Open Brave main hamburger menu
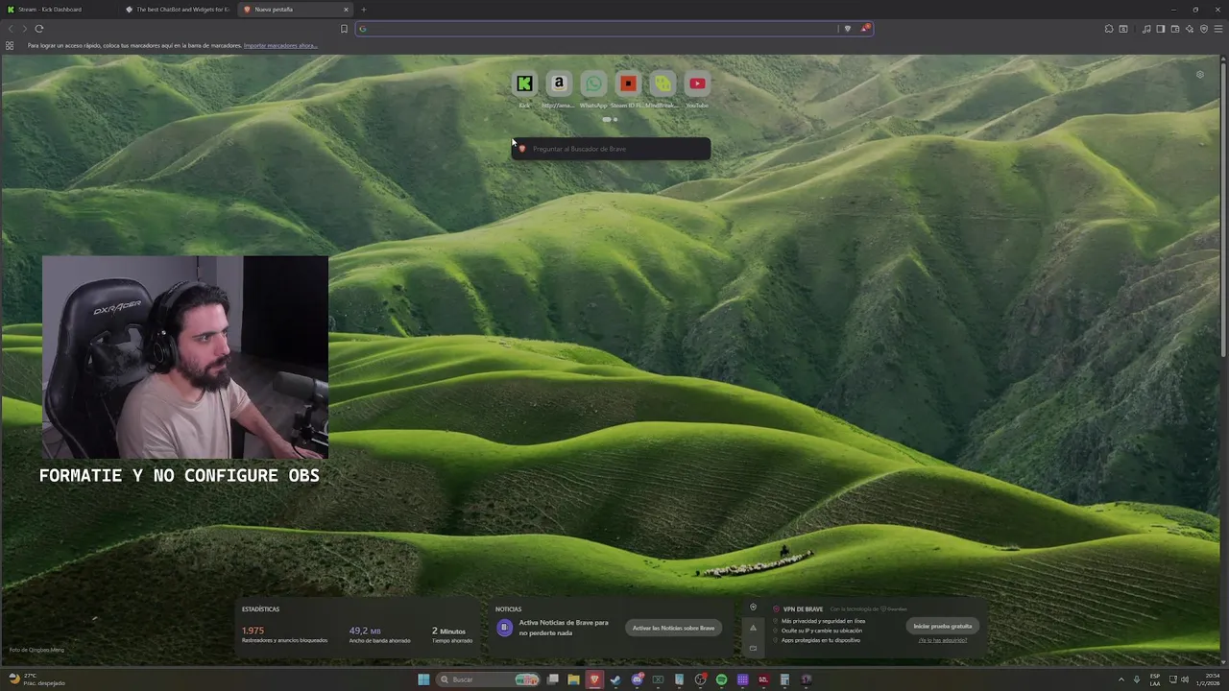Viewport: 1229px width, 691px height. pos(1218,29)
